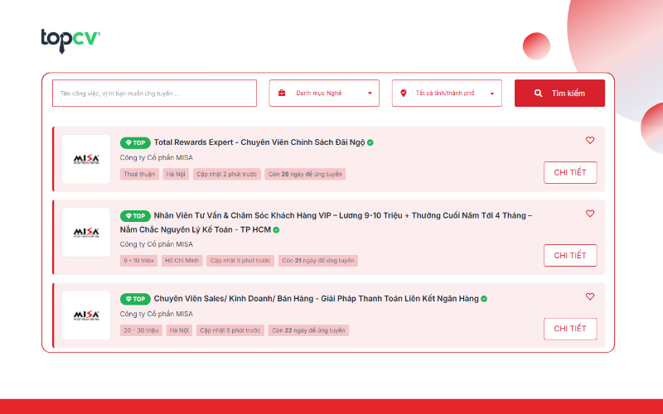The image size is (663, 414).
Task: Open MISA logo of Total Rewards Expert job
Action: (x=86, y=159)
